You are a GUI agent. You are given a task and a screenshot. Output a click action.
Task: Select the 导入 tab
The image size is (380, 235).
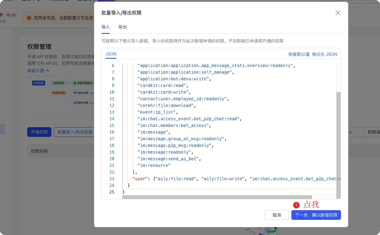(x=106, y=27)
